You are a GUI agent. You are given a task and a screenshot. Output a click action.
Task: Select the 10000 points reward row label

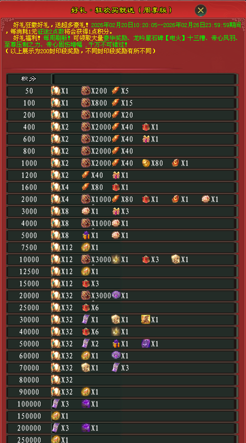coord(29,259)
